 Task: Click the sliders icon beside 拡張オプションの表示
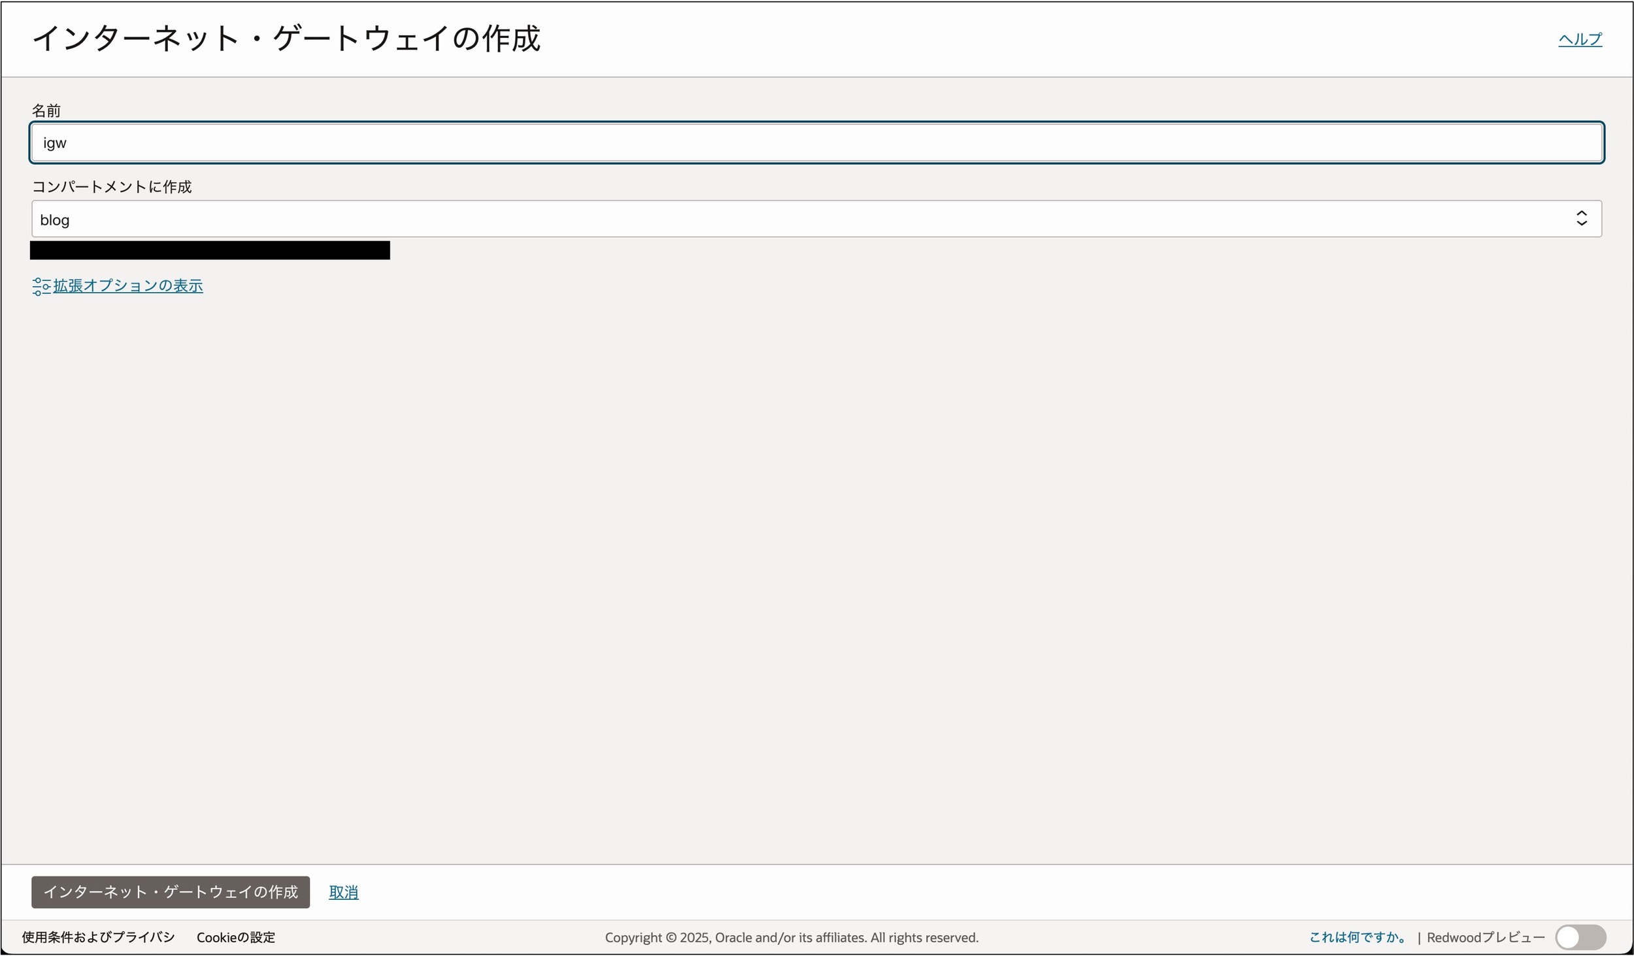[41, 286]
